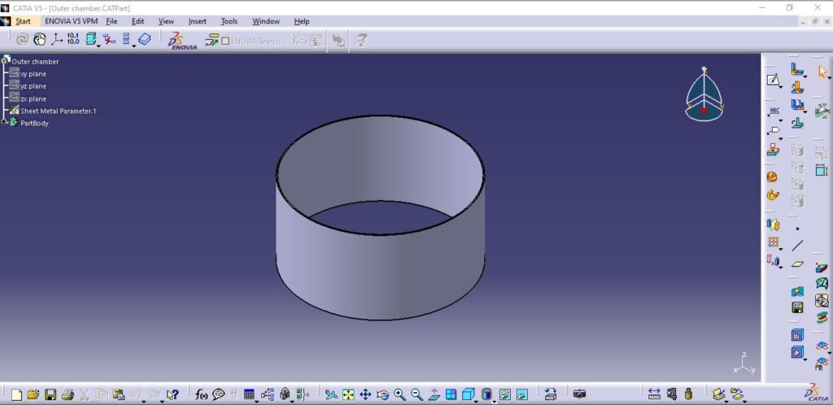Print the document icon

pos(67,394)
